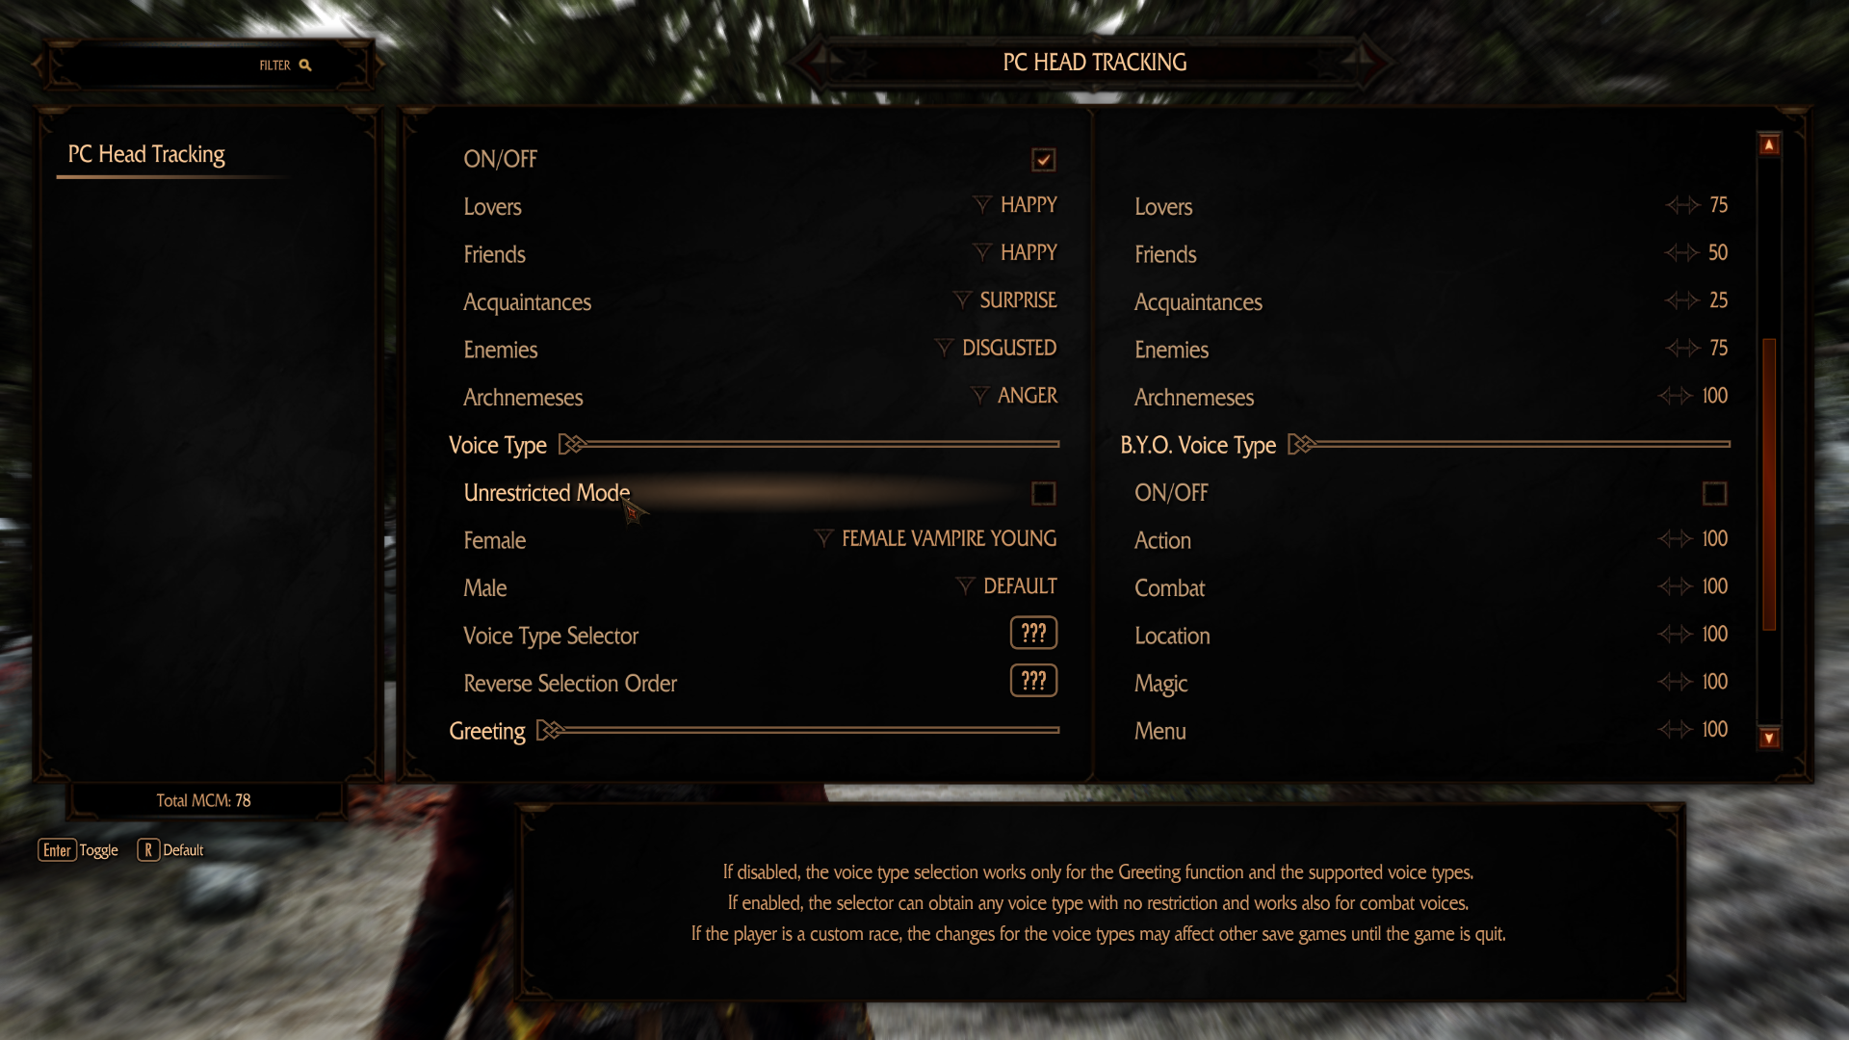
Task: Click the FILTER search tab
Action: coord(283,65)
